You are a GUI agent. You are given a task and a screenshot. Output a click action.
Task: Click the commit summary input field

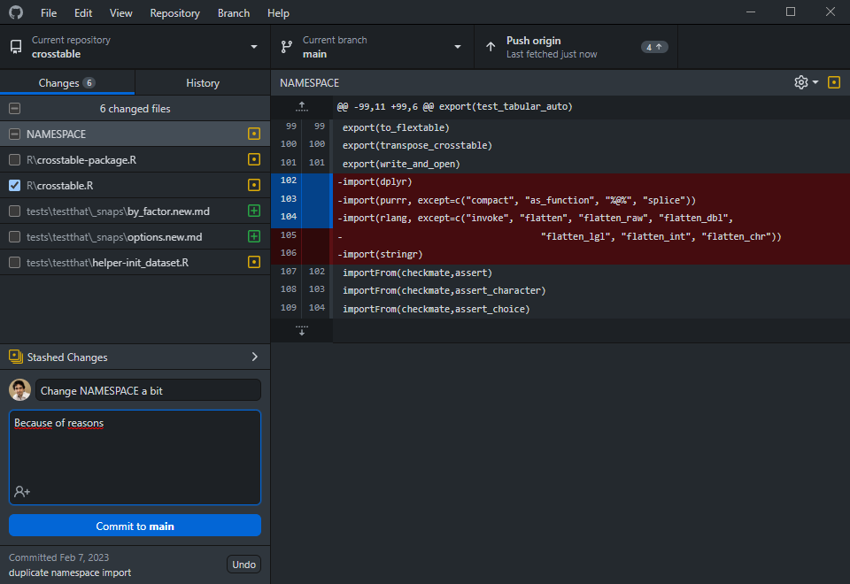click(x=147, y=390)
